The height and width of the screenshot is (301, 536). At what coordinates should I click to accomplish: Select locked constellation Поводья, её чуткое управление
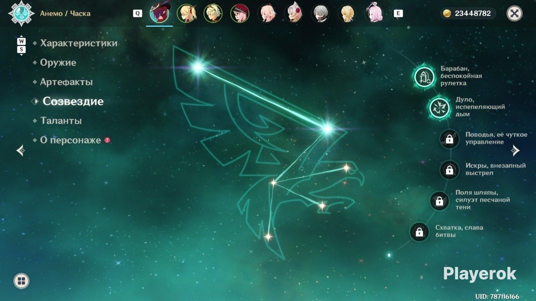[450, 139]
